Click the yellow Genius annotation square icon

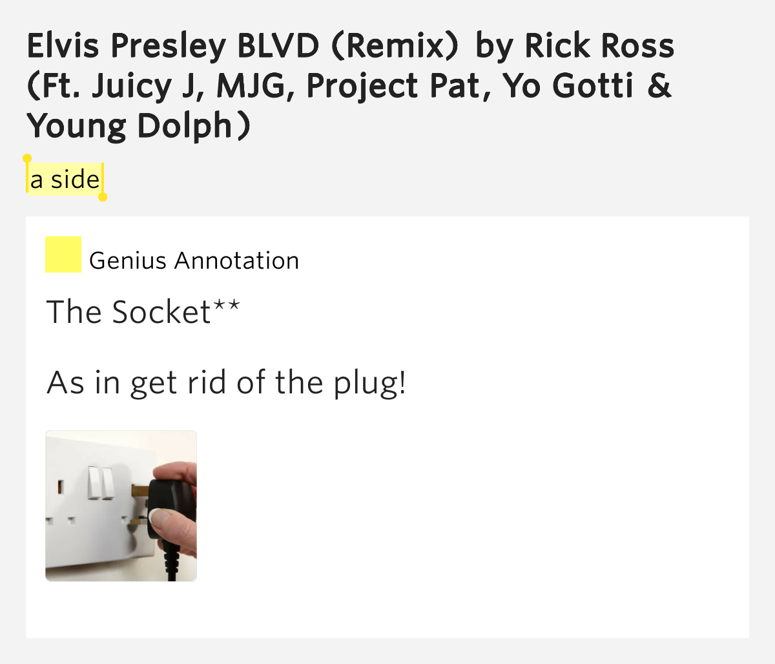click(x=63, y=254)
